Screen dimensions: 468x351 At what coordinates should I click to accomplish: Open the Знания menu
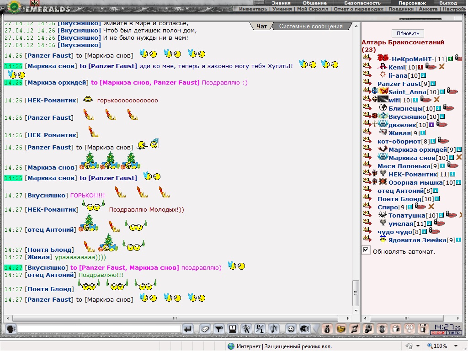pos(281,3)
